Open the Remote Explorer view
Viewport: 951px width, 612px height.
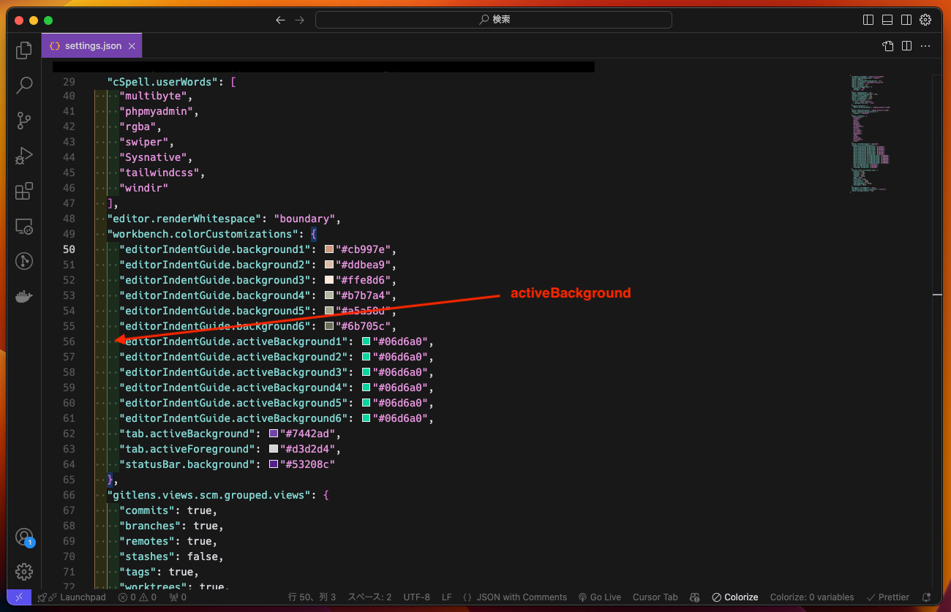[x=24, y=226]
